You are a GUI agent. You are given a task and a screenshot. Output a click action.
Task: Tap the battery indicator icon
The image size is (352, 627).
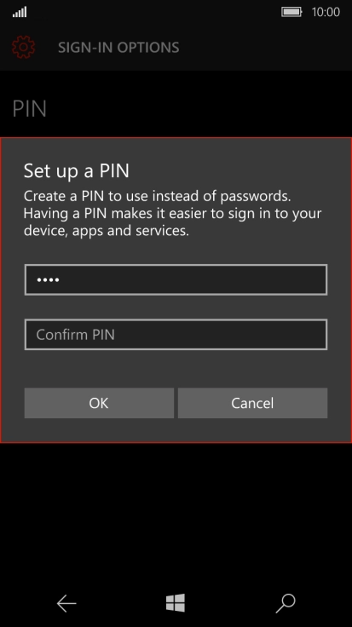tap(292, 12)
